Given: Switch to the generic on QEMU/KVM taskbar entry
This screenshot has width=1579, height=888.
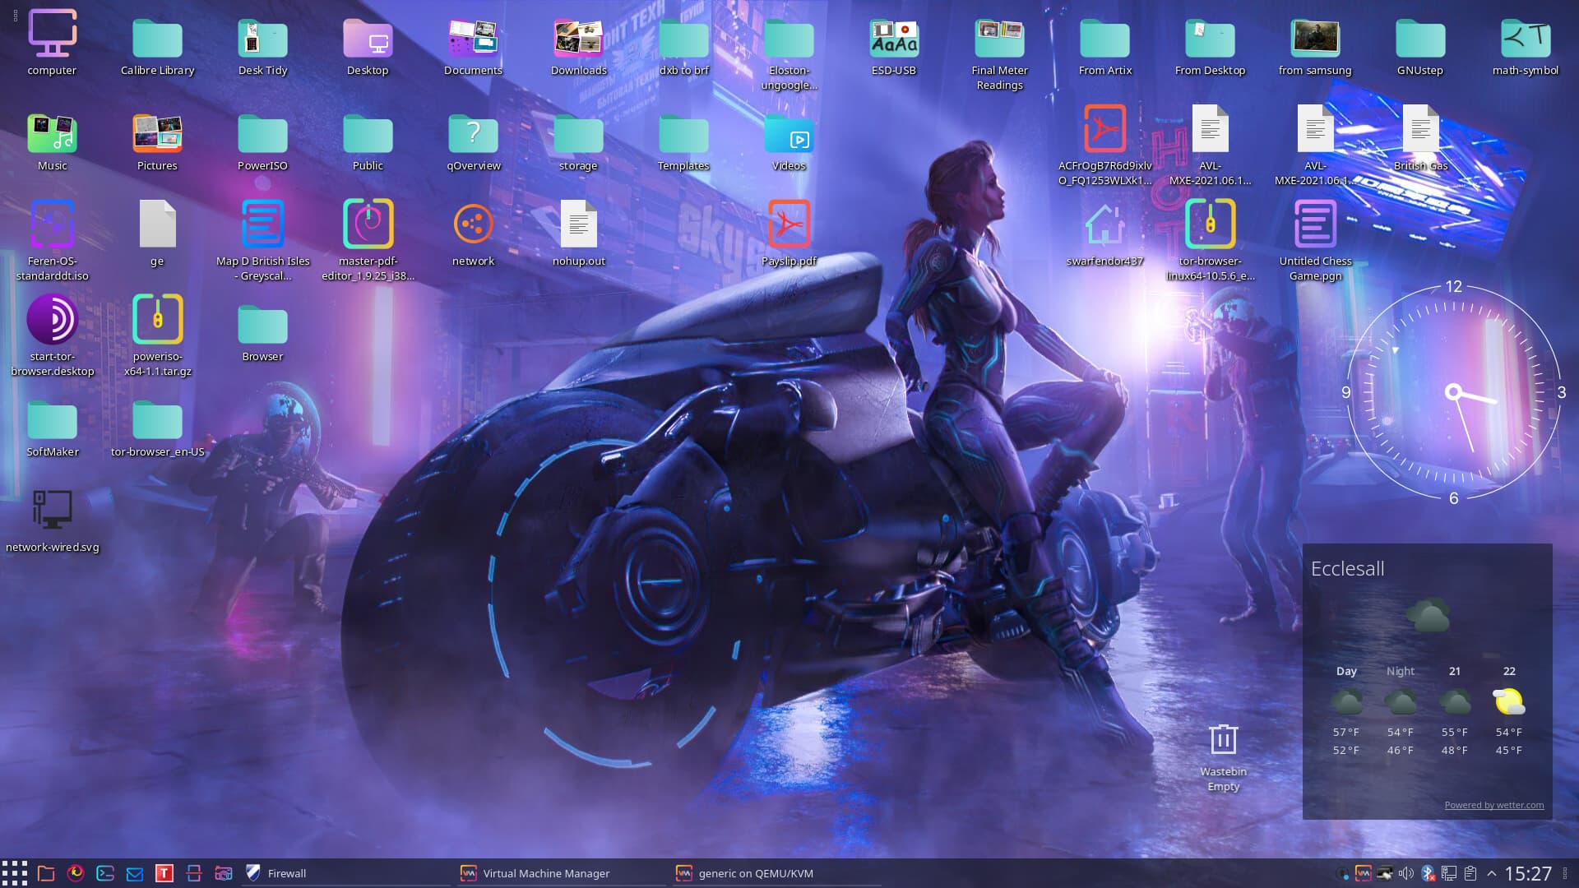Looking at the screenshot, I should 776,873.
